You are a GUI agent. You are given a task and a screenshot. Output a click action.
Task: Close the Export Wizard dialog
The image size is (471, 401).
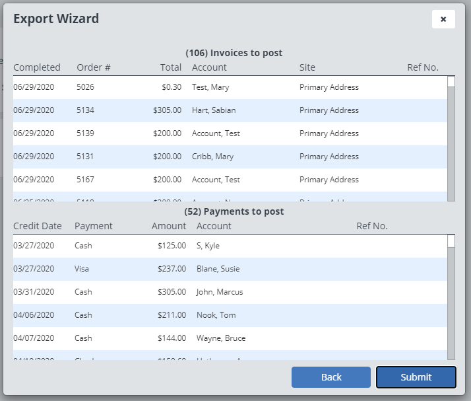pyautogui.click(x=443, y=19)
